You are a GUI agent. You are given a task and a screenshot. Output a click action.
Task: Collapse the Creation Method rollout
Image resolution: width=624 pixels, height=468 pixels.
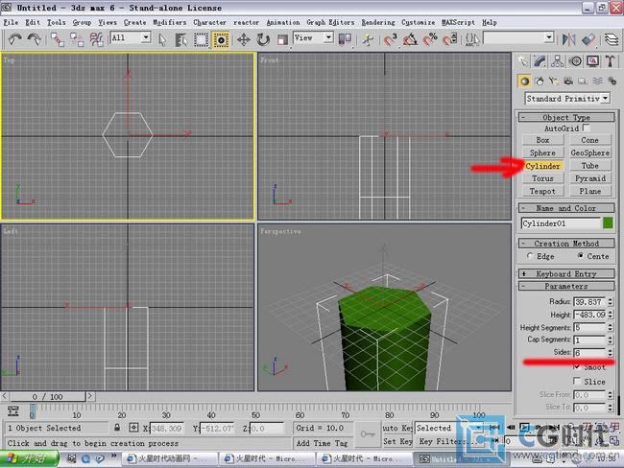(566, 244)
